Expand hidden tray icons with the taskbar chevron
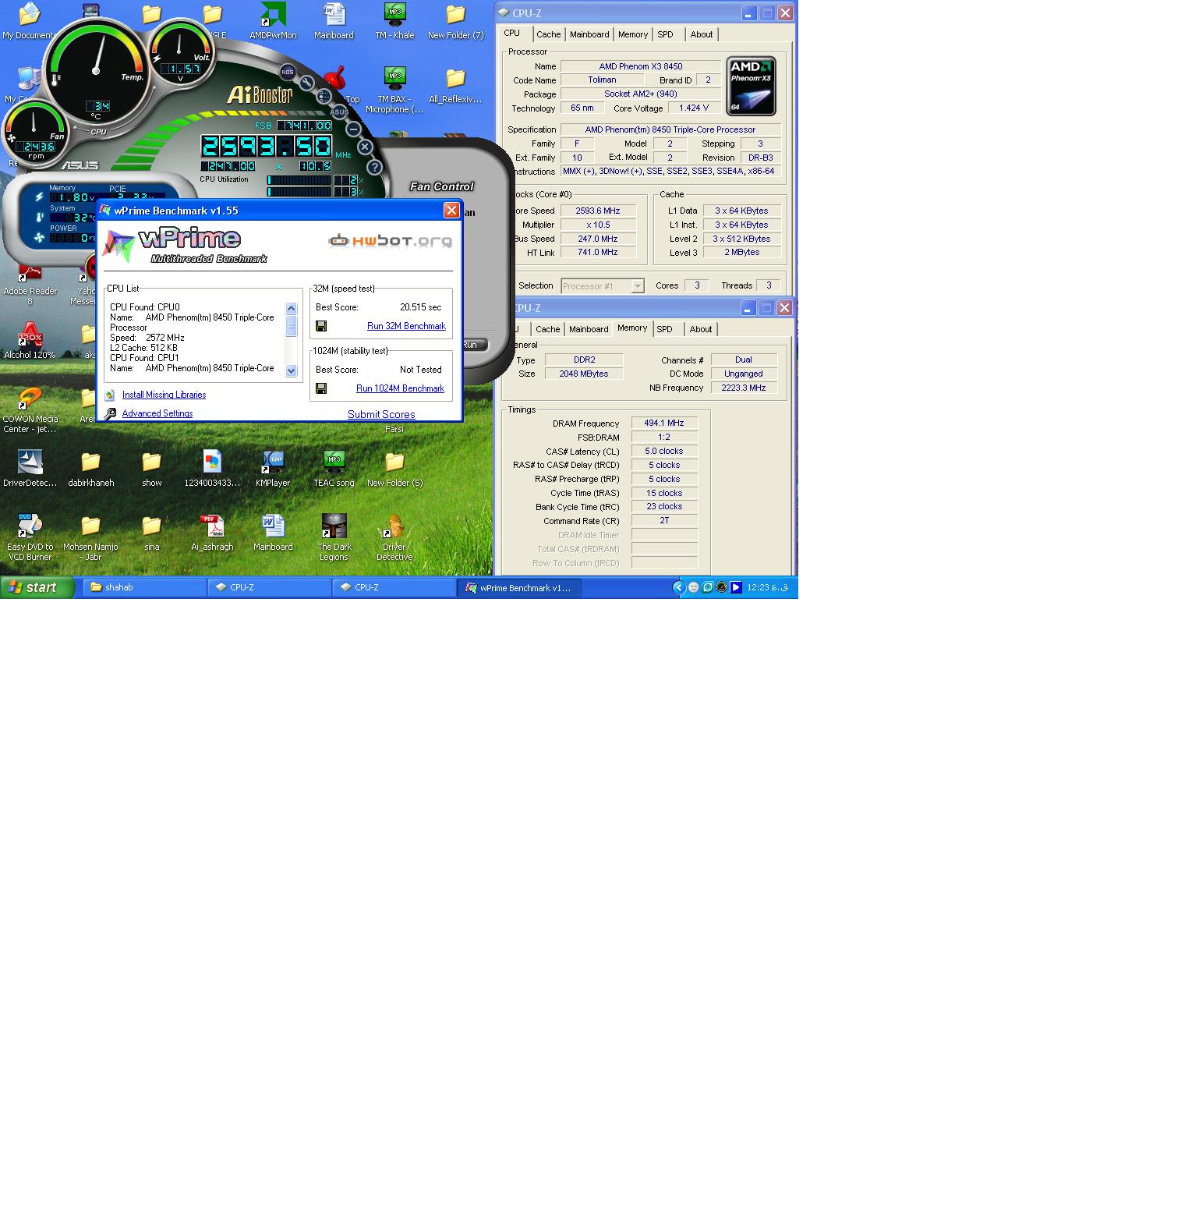The image size is (1199, 1226). coord(678,587)
